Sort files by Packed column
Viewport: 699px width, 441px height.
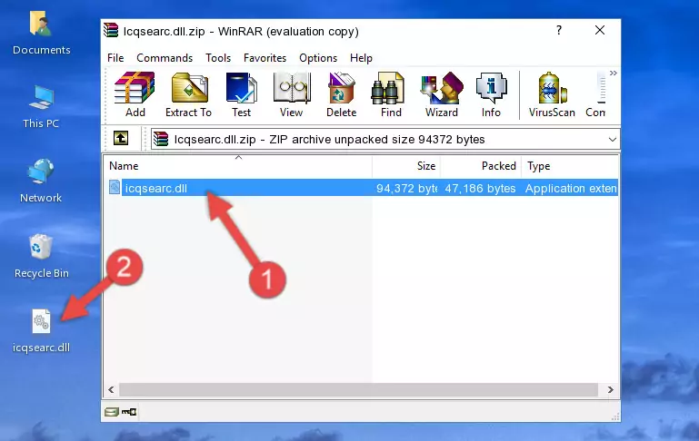[x=481, y=166]
